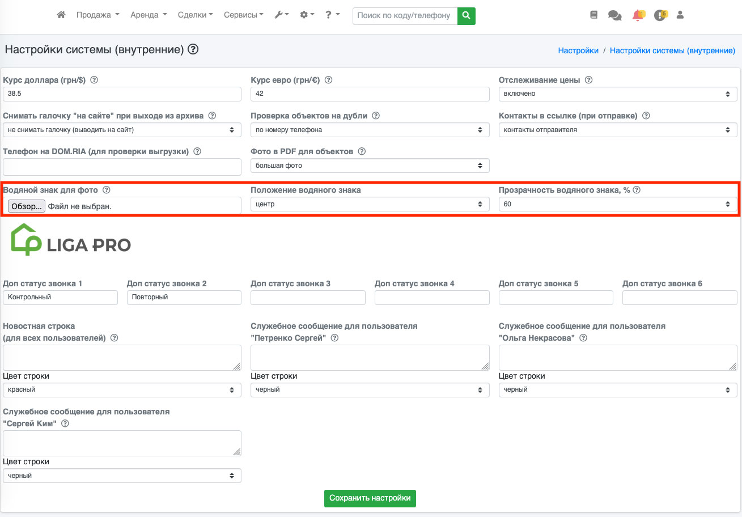Expand Положение водяного знака dropdown

[x=370, y=204]
